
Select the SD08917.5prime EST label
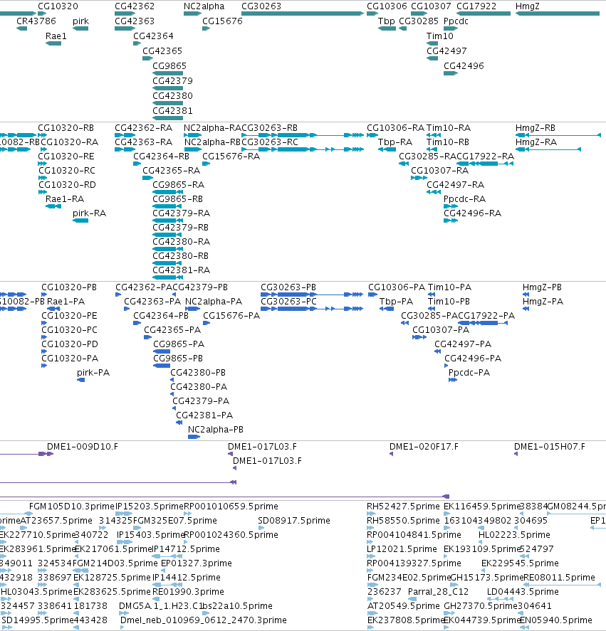[294, 520]
